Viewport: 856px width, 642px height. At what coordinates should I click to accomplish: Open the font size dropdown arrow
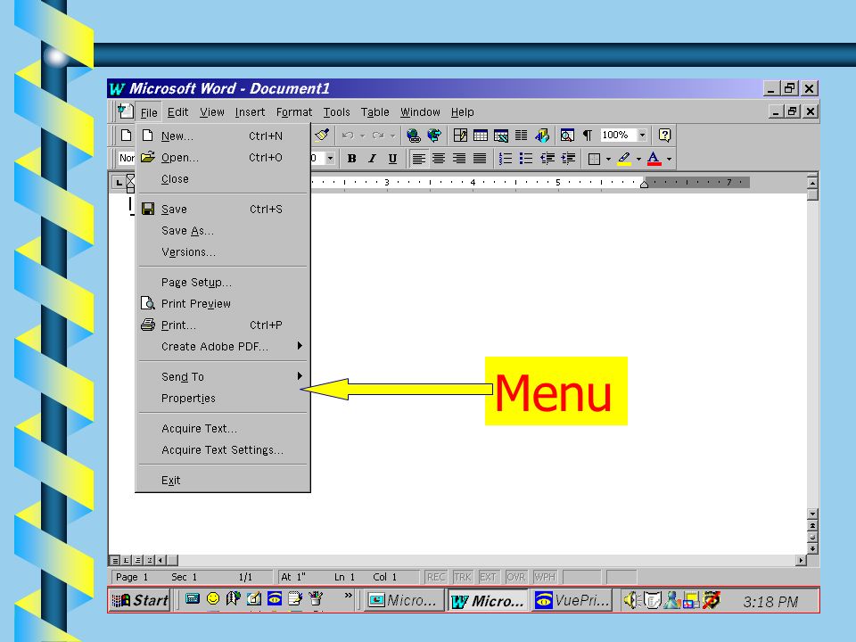coord(330,159)
